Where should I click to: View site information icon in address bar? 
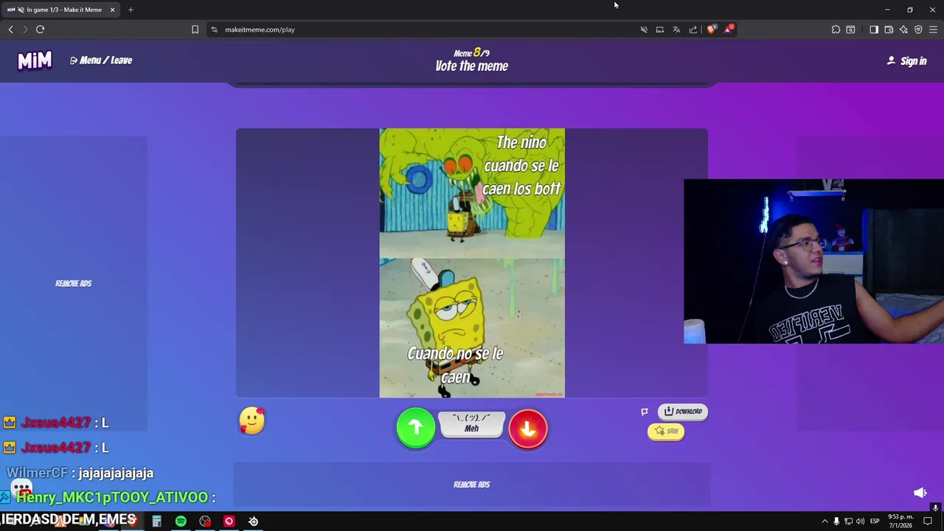214,29
